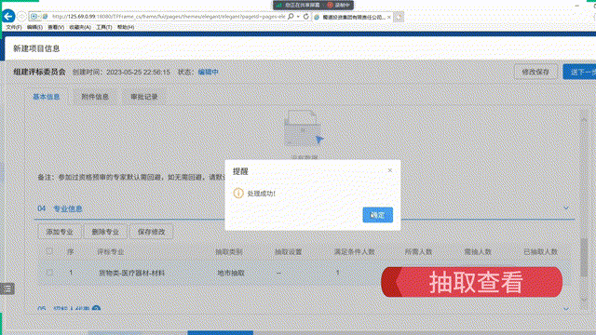Click the help icon beside section 05 title

point(96,309)
